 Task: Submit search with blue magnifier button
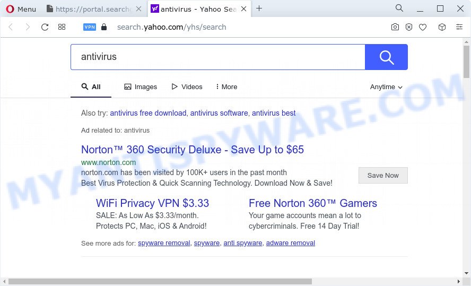pyautogui.click(x=386, y=57)
